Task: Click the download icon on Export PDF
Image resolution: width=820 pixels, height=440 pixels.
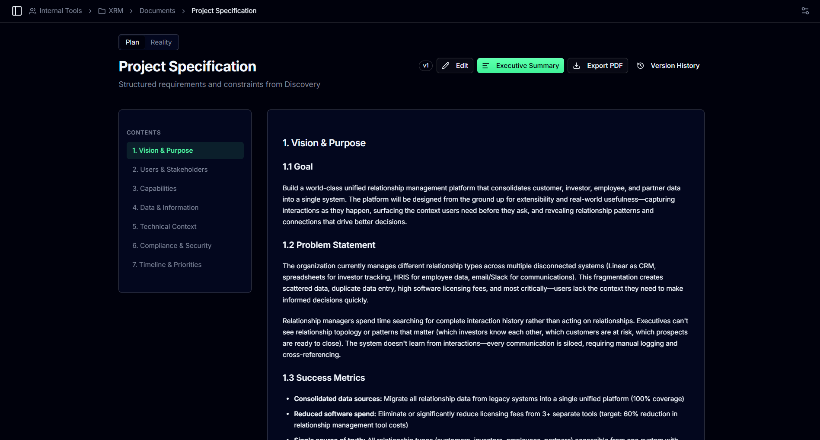Action: click(577, 66)
